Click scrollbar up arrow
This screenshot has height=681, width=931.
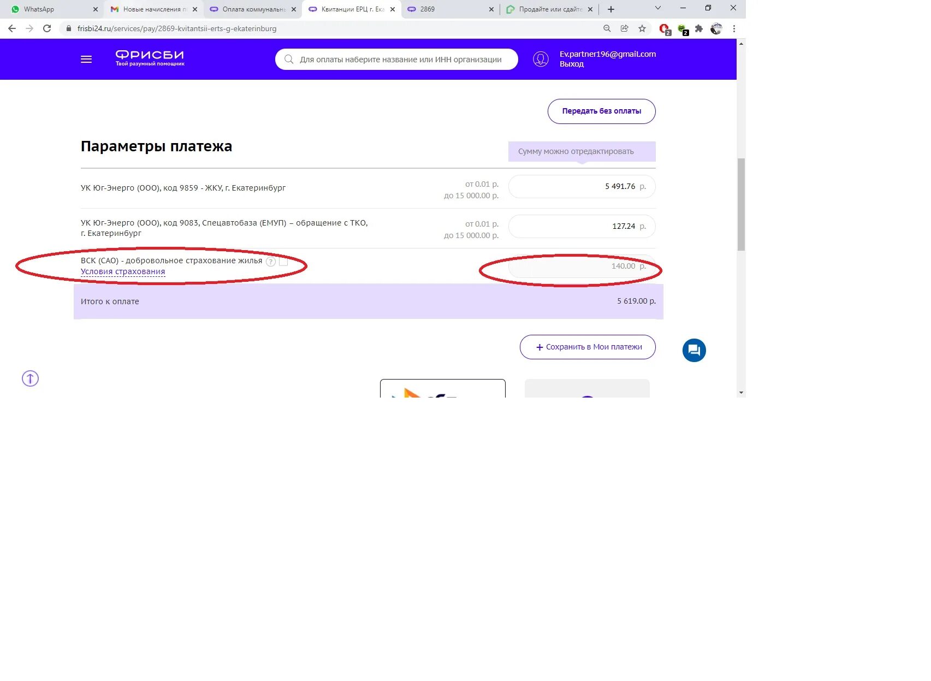pos(741,43)
